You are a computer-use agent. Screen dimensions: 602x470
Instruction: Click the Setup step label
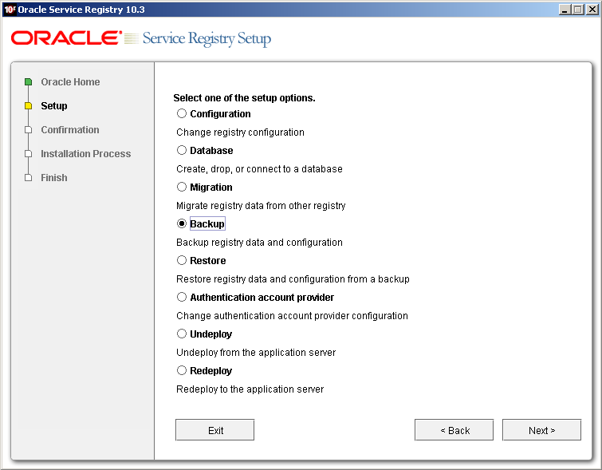[x=54, y=105]
